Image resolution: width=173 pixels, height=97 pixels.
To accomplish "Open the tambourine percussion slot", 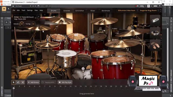I will [x=155, y=33].
